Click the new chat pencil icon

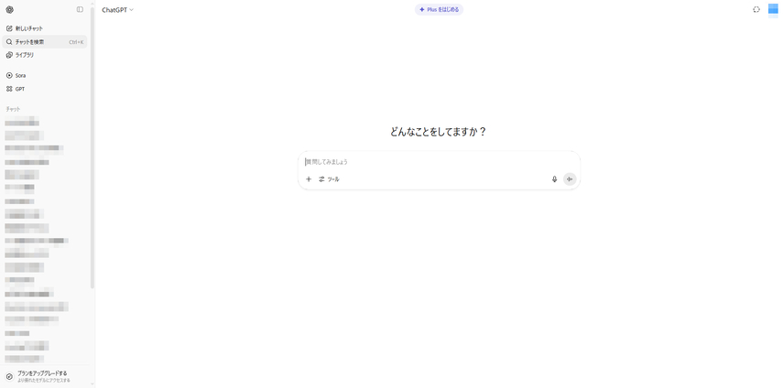pyautogui.click(x=9, y=28)
